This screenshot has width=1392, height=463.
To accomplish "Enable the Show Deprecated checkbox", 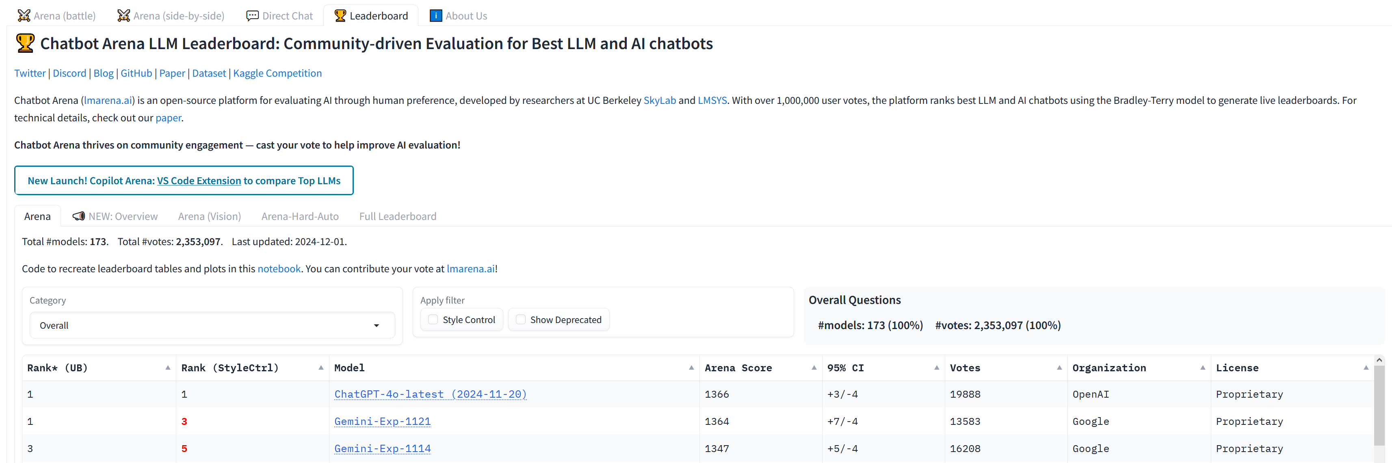I will (x=520, y=319).
